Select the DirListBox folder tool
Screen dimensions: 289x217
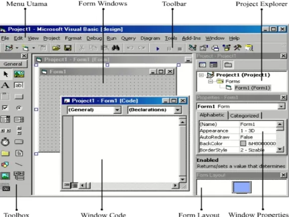click(x=5, y=153)
